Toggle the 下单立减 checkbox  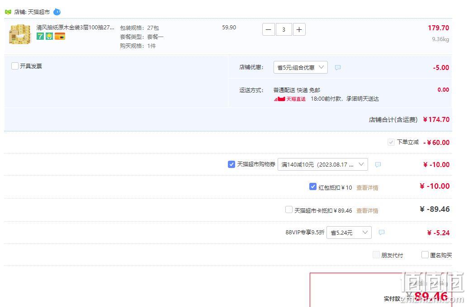(x=391, y=142)
